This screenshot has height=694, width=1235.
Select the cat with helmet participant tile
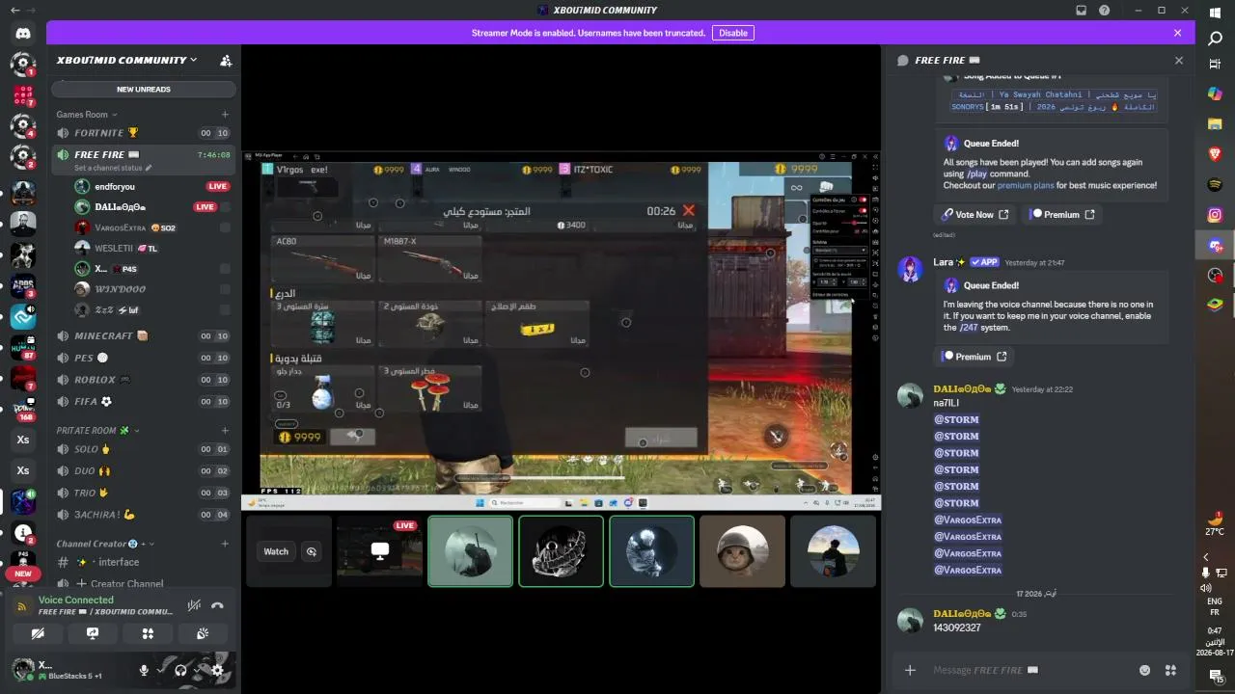click(x=742, y=551)
